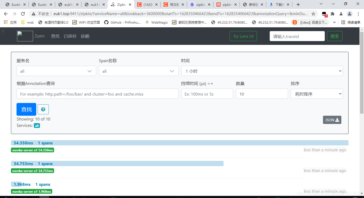Viewport: 364px width, 198px height.
Task: Click the green 搜索 button
Action: [x=334, y=36]
